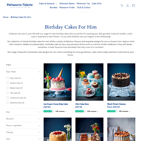Open the Cakes & Gateaux menu
The width and height of the screenshot is (141, 141).
[x=48, y=4]
